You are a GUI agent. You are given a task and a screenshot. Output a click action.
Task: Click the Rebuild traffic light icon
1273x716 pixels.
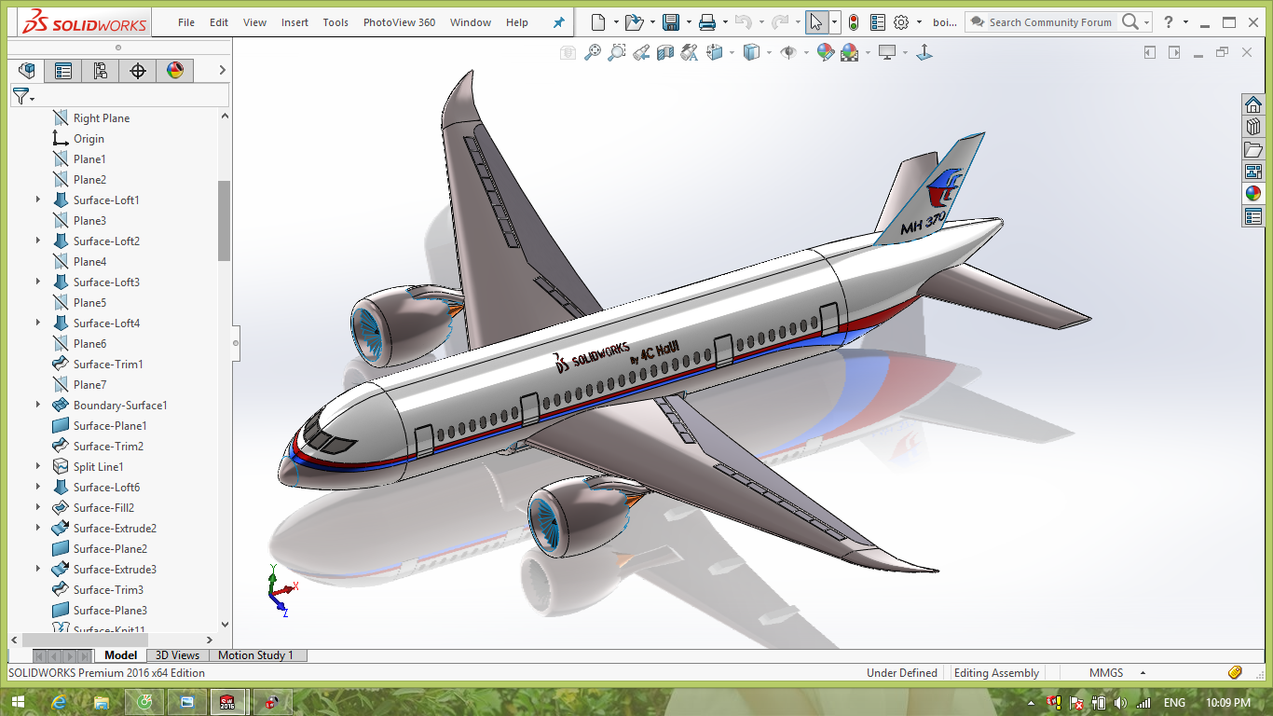pyautogui.click(x=854, y=22)
